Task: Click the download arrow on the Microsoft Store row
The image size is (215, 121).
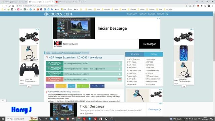Action: coord(120,69)
